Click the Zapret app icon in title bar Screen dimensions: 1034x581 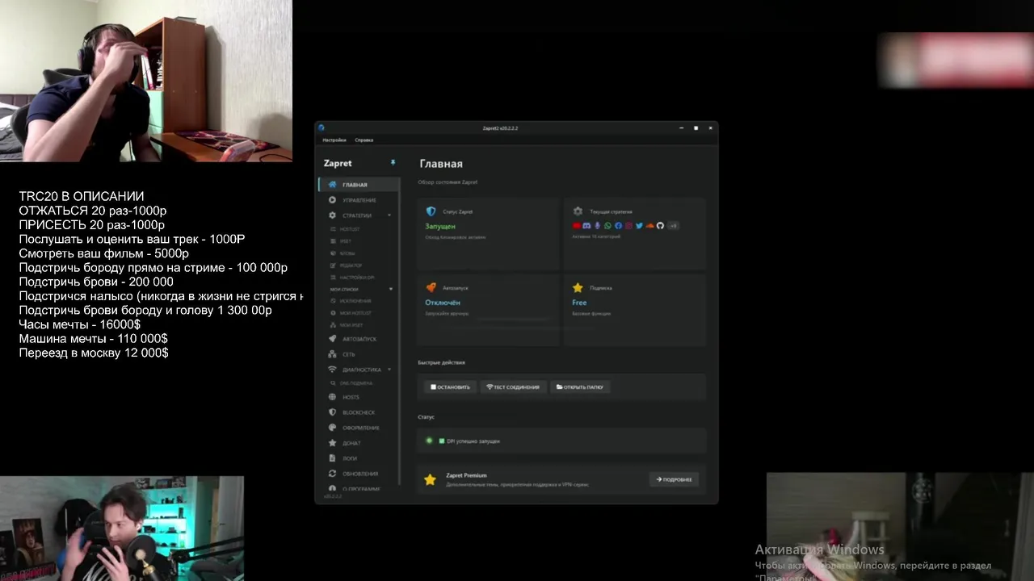point(322,127)
